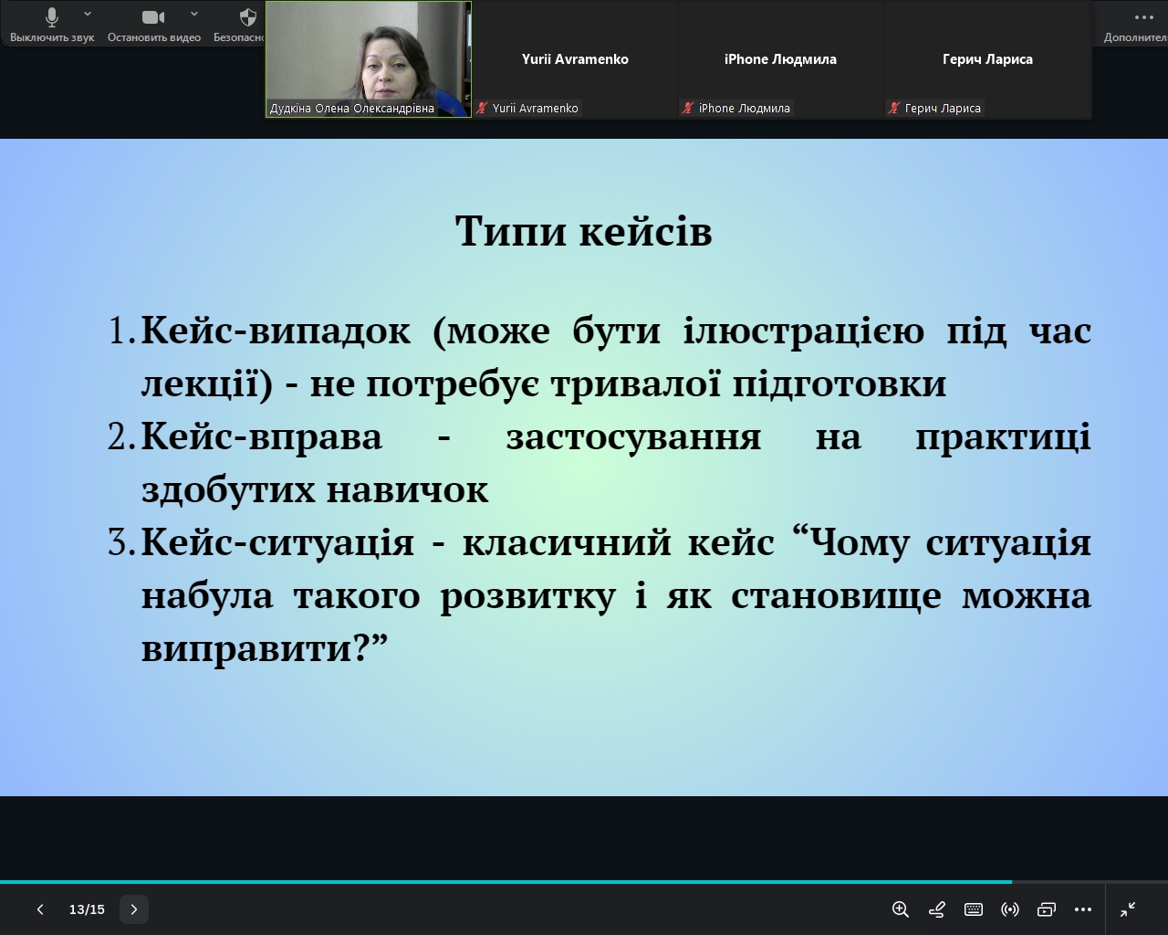The width and height of the screenshot is (1168, 935).
Task: Click muted mic icon for Герич Лариса
Action: (895, 108)
